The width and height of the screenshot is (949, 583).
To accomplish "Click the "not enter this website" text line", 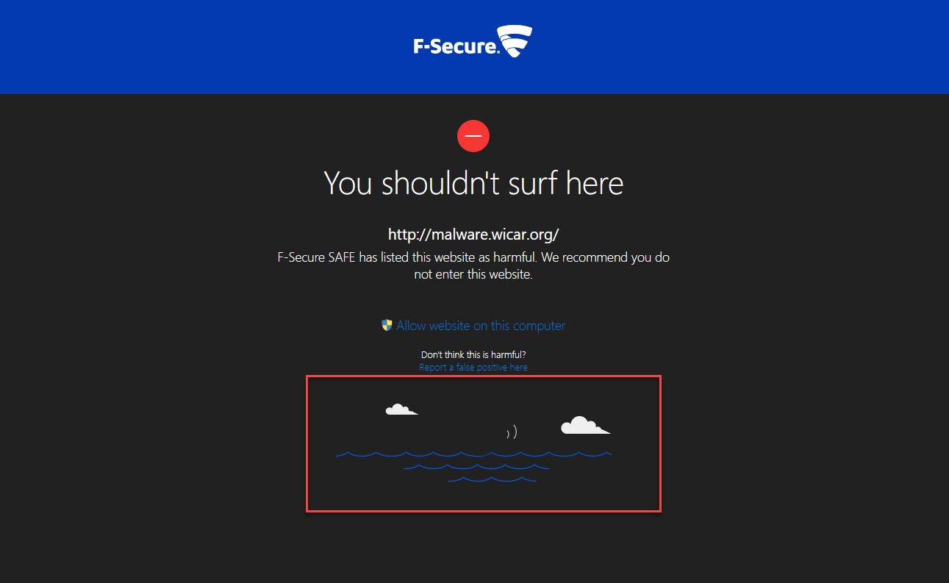I will [x=473, y=274].
